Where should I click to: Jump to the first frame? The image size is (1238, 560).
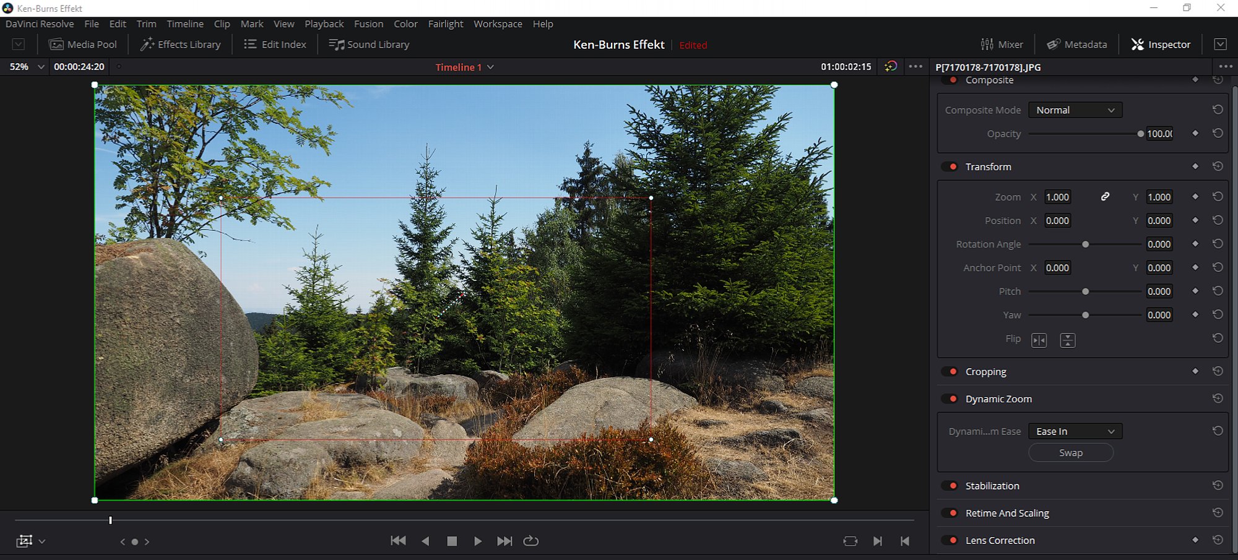(x=398, y=541)
